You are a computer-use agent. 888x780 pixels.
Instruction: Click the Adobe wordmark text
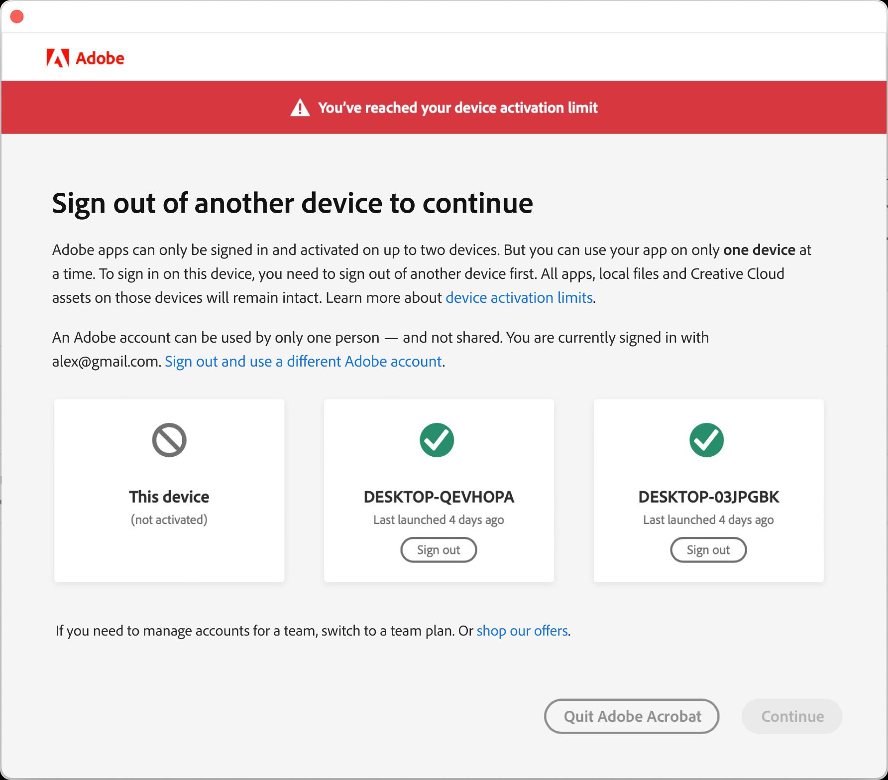click(x=100, y=58)
